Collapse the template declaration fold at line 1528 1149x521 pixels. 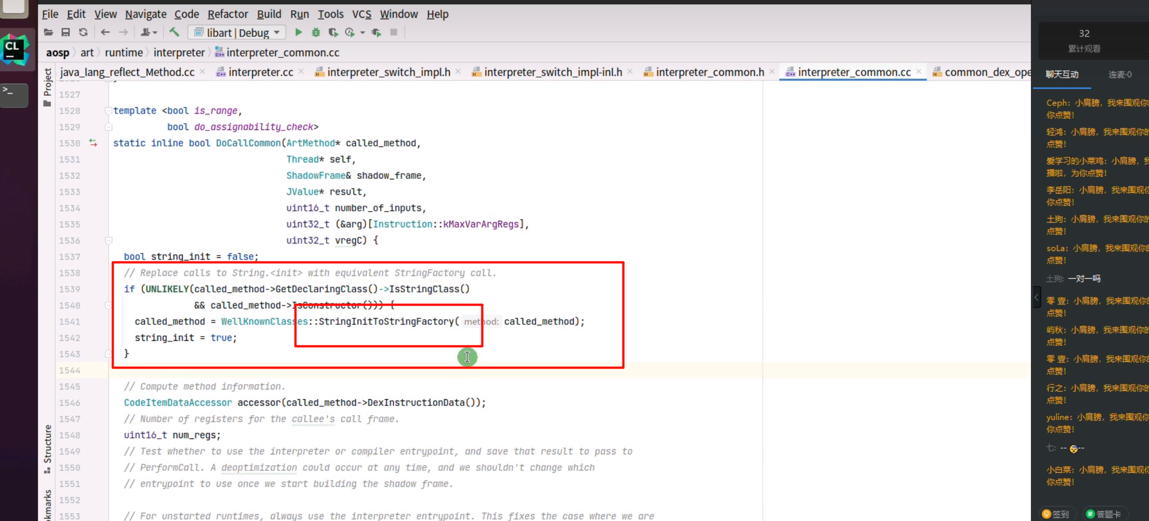coord(108,110)
